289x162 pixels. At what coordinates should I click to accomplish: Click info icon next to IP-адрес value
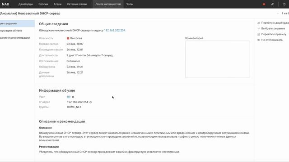pyautogui.click(x=90, y=102)
